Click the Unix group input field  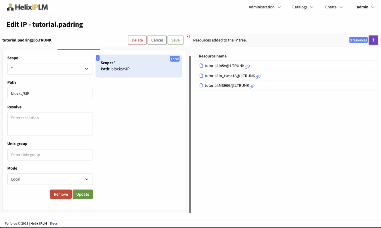(50, 155)
